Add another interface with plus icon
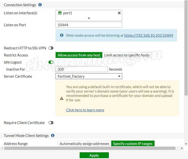Screen dimensions: 188x159 89,18
